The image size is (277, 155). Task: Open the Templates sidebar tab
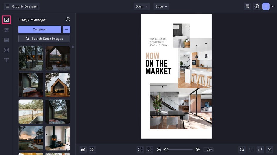(x=6, y=40)
